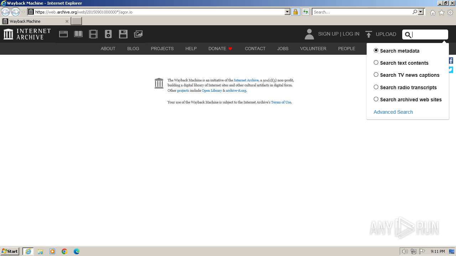Viewport: 456px width, 256px height.
Task: Select Search TV news captions option
Action: pyautogui.click(x=376, y=75)
